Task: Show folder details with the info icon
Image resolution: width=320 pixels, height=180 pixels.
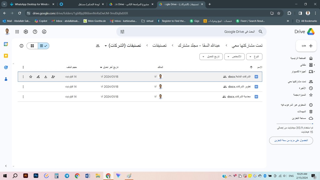Action: coord(22,46)
